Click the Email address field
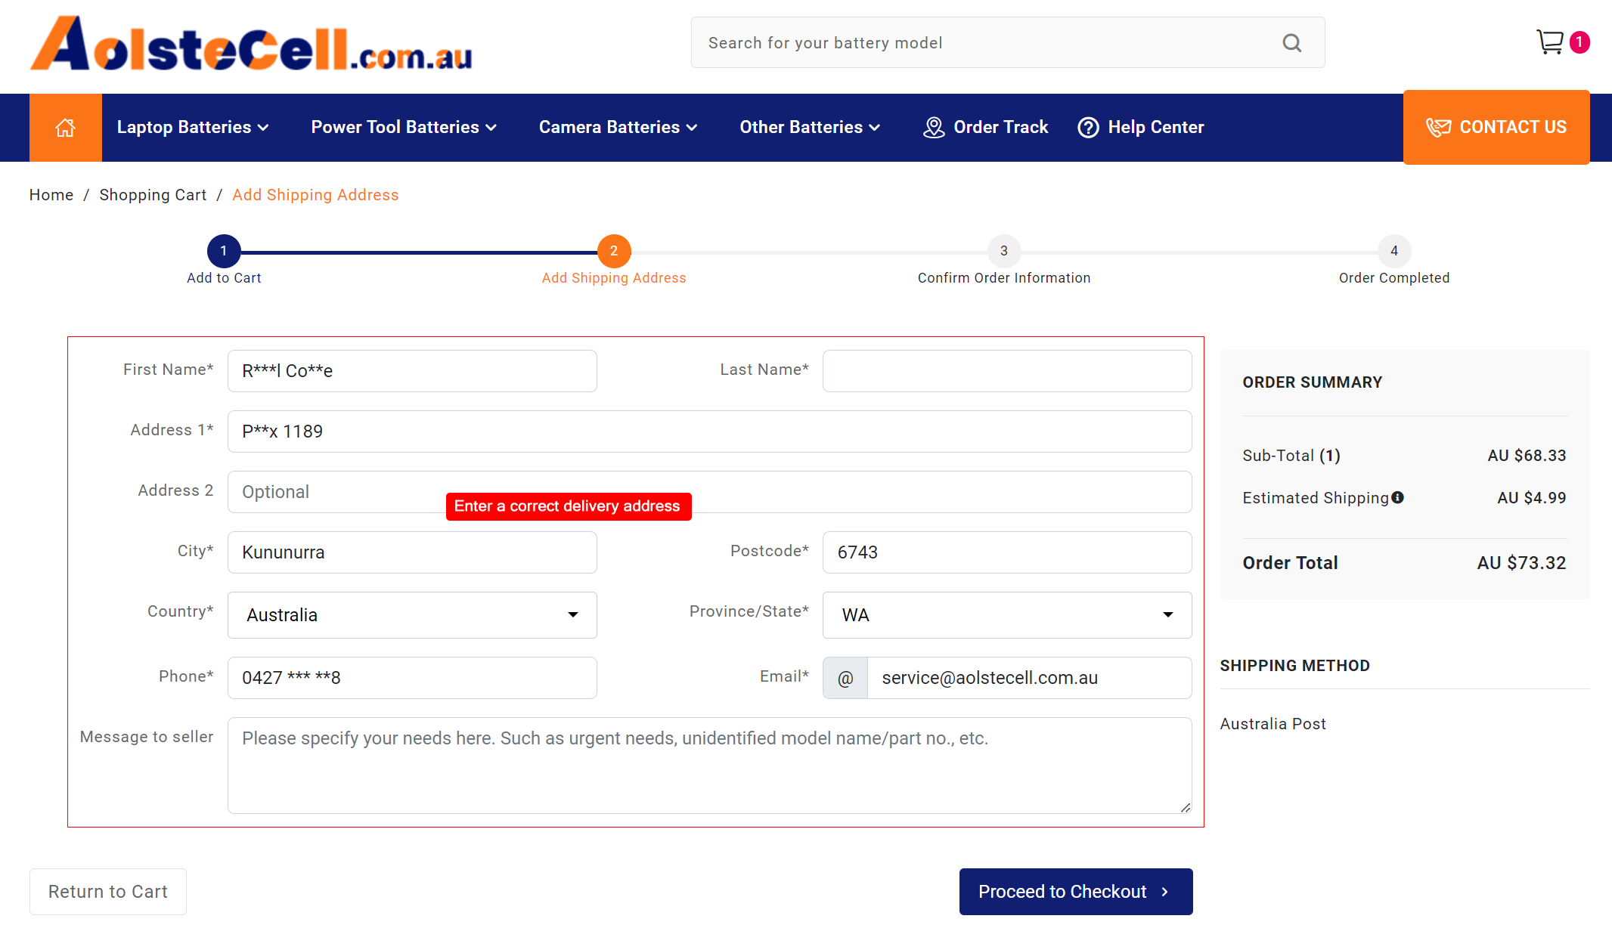The width and height of the screenshot is (1612, 925). pos(1029,678)
